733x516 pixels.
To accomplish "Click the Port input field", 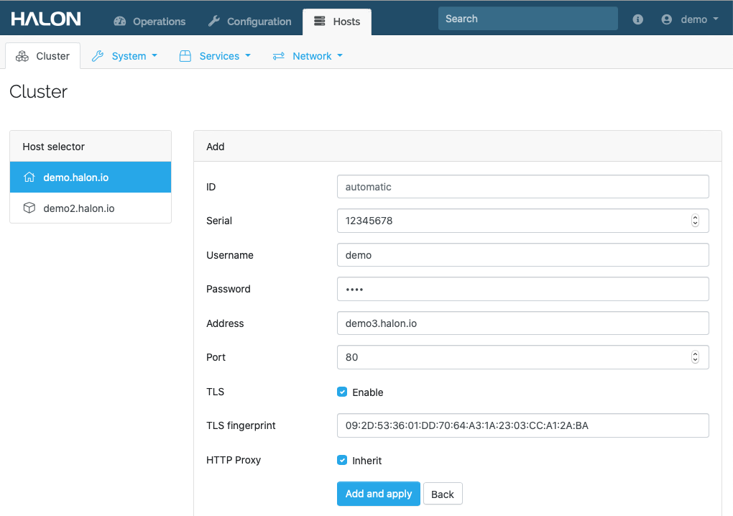I will coord(523,357).
